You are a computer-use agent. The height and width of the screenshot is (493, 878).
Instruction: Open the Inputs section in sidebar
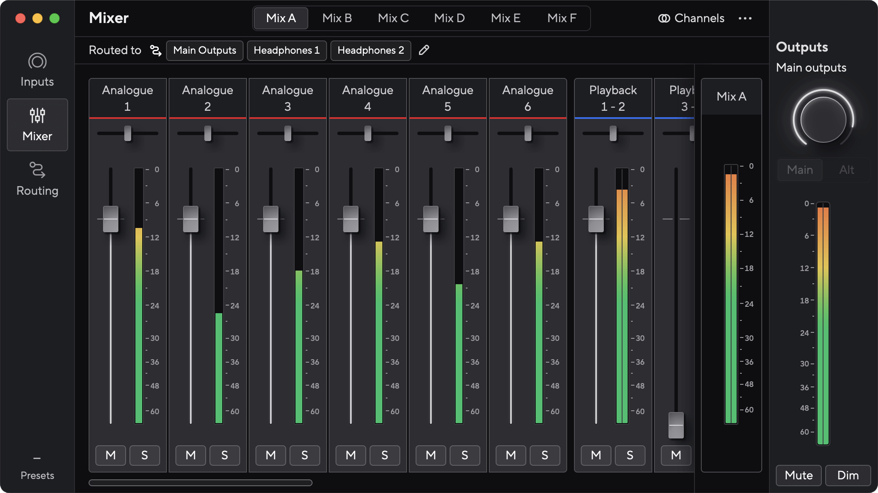click(37, 70)
